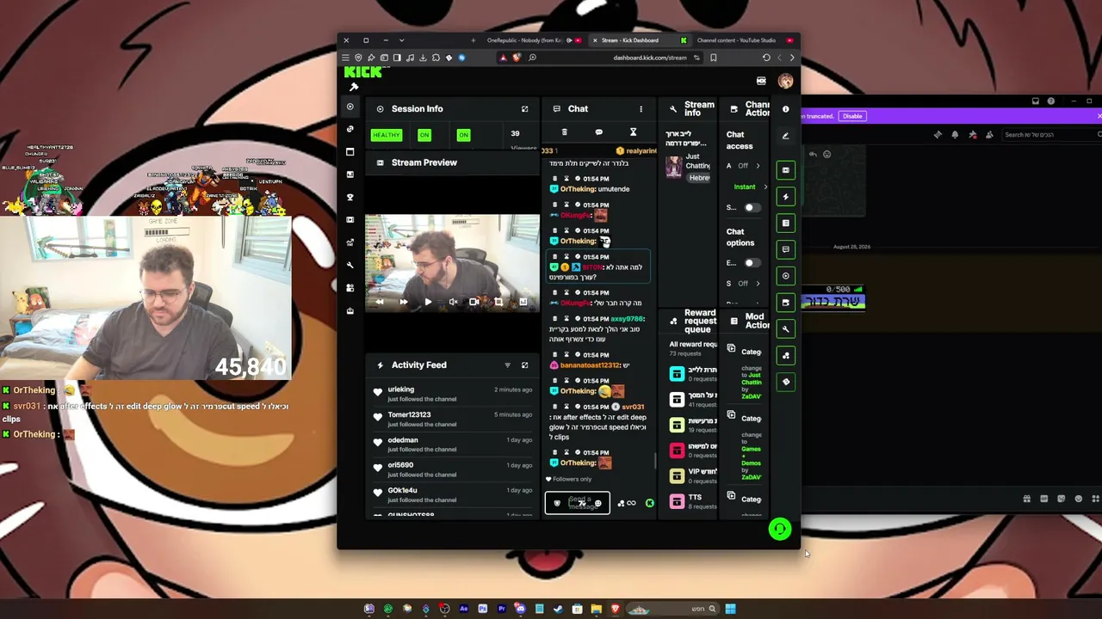Open Chat panel three-dot menu
This screenshot has width=1102, height=619.
click(641, 109)
